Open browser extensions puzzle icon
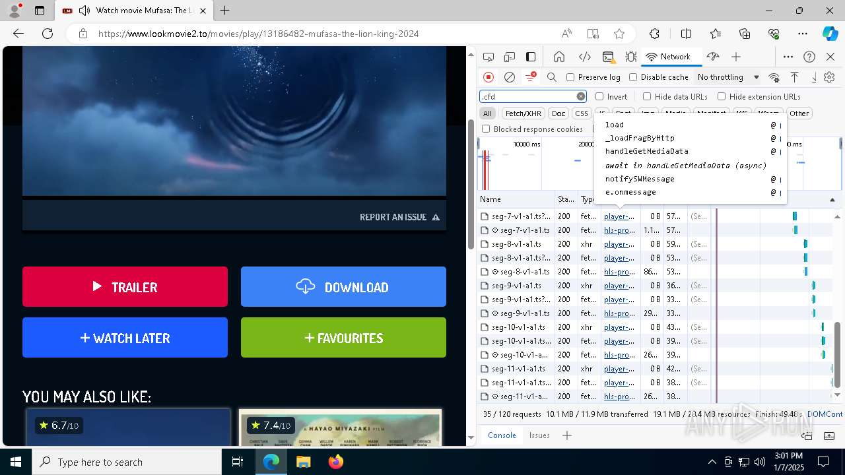The height and width of the screenshot is (475, 845). click(x=654, y=34)
